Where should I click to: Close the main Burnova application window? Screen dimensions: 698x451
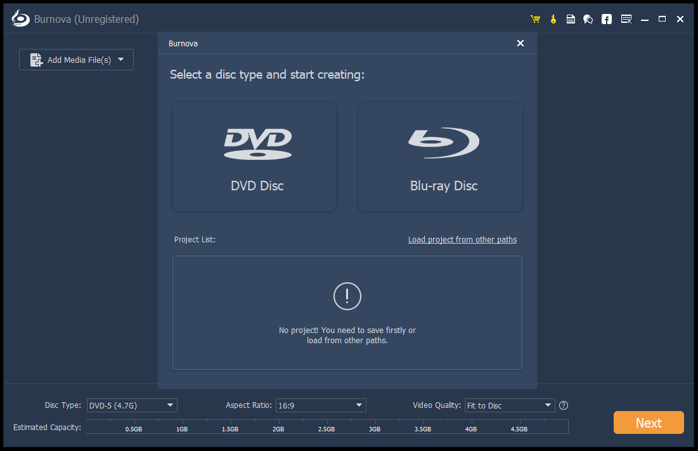(680, 19)
